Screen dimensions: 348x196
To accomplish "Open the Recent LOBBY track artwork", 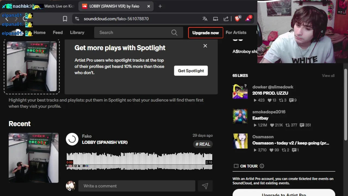I will click(33, 158).
